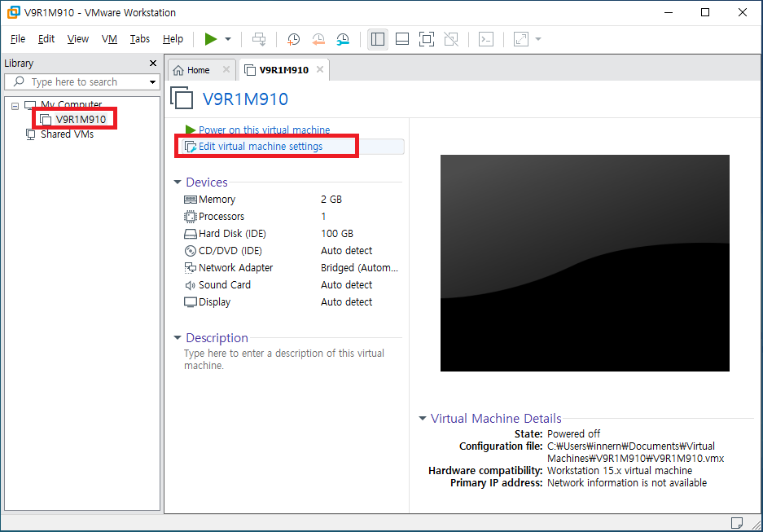Screen dimensions: 763x532
Task: Enter full screen mode icon
Action: coord(427,39)
